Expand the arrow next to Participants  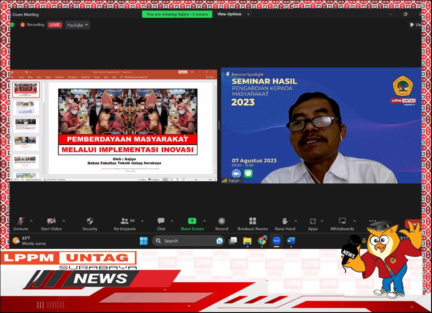tap(142, 221)
